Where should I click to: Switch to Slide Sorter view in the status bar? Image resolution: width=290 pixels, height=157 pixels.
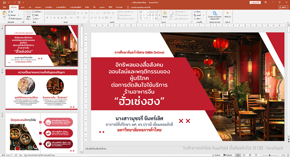coord(244,155)
